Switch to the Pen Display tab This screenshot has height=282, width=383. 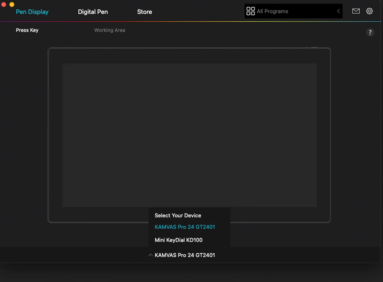click(32, 12)
